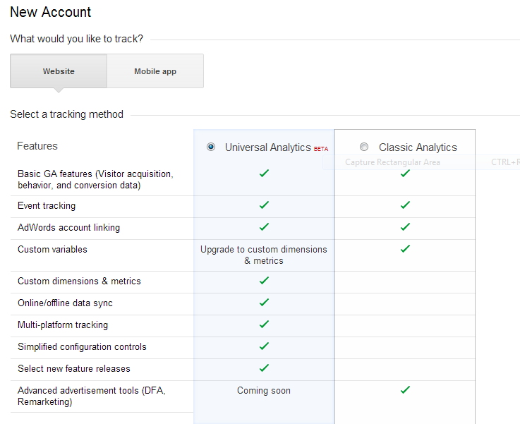The width and height of the screenshot is (520, 424).
Task: Click the Classic Analytics checkmark for Advanced advertisement tools
Action: click(405, 390)
